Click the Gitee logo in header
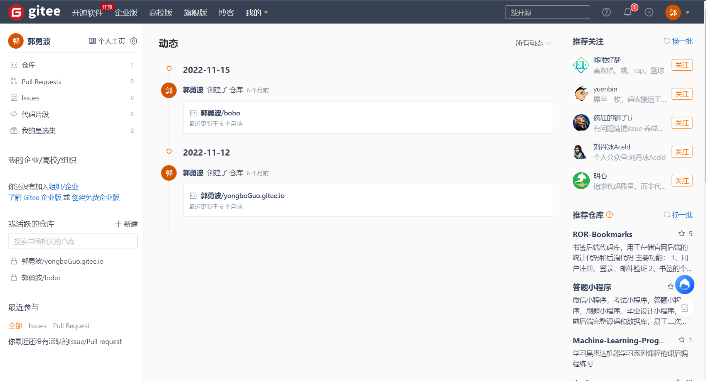This screenshot has height=381, width=706. [34, 12]
